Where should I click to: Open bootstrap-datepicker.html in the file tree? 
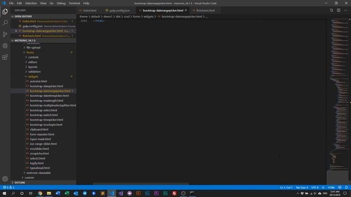pyautogui.click(x=46, y=86)
